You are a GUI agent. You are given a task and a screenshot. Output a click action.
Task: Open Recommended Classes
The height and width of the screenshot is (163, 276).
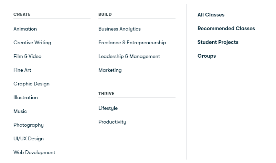(x=226, y=28)
